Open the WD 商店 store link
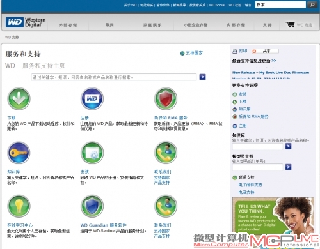This screenshot has width=320, height=249. [305, 25]
